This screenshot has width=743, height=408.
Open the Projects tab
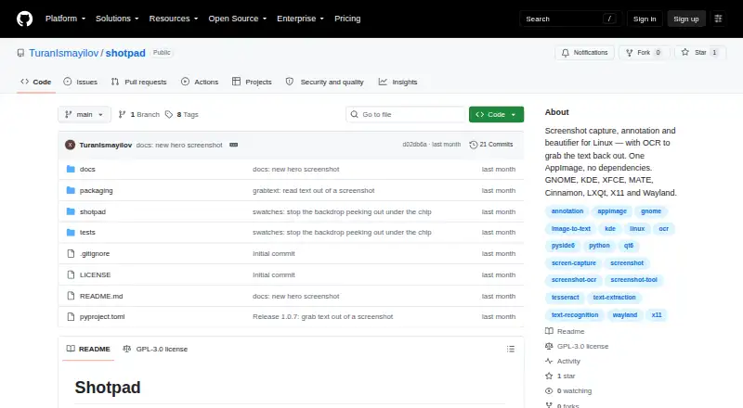[252, 82]
